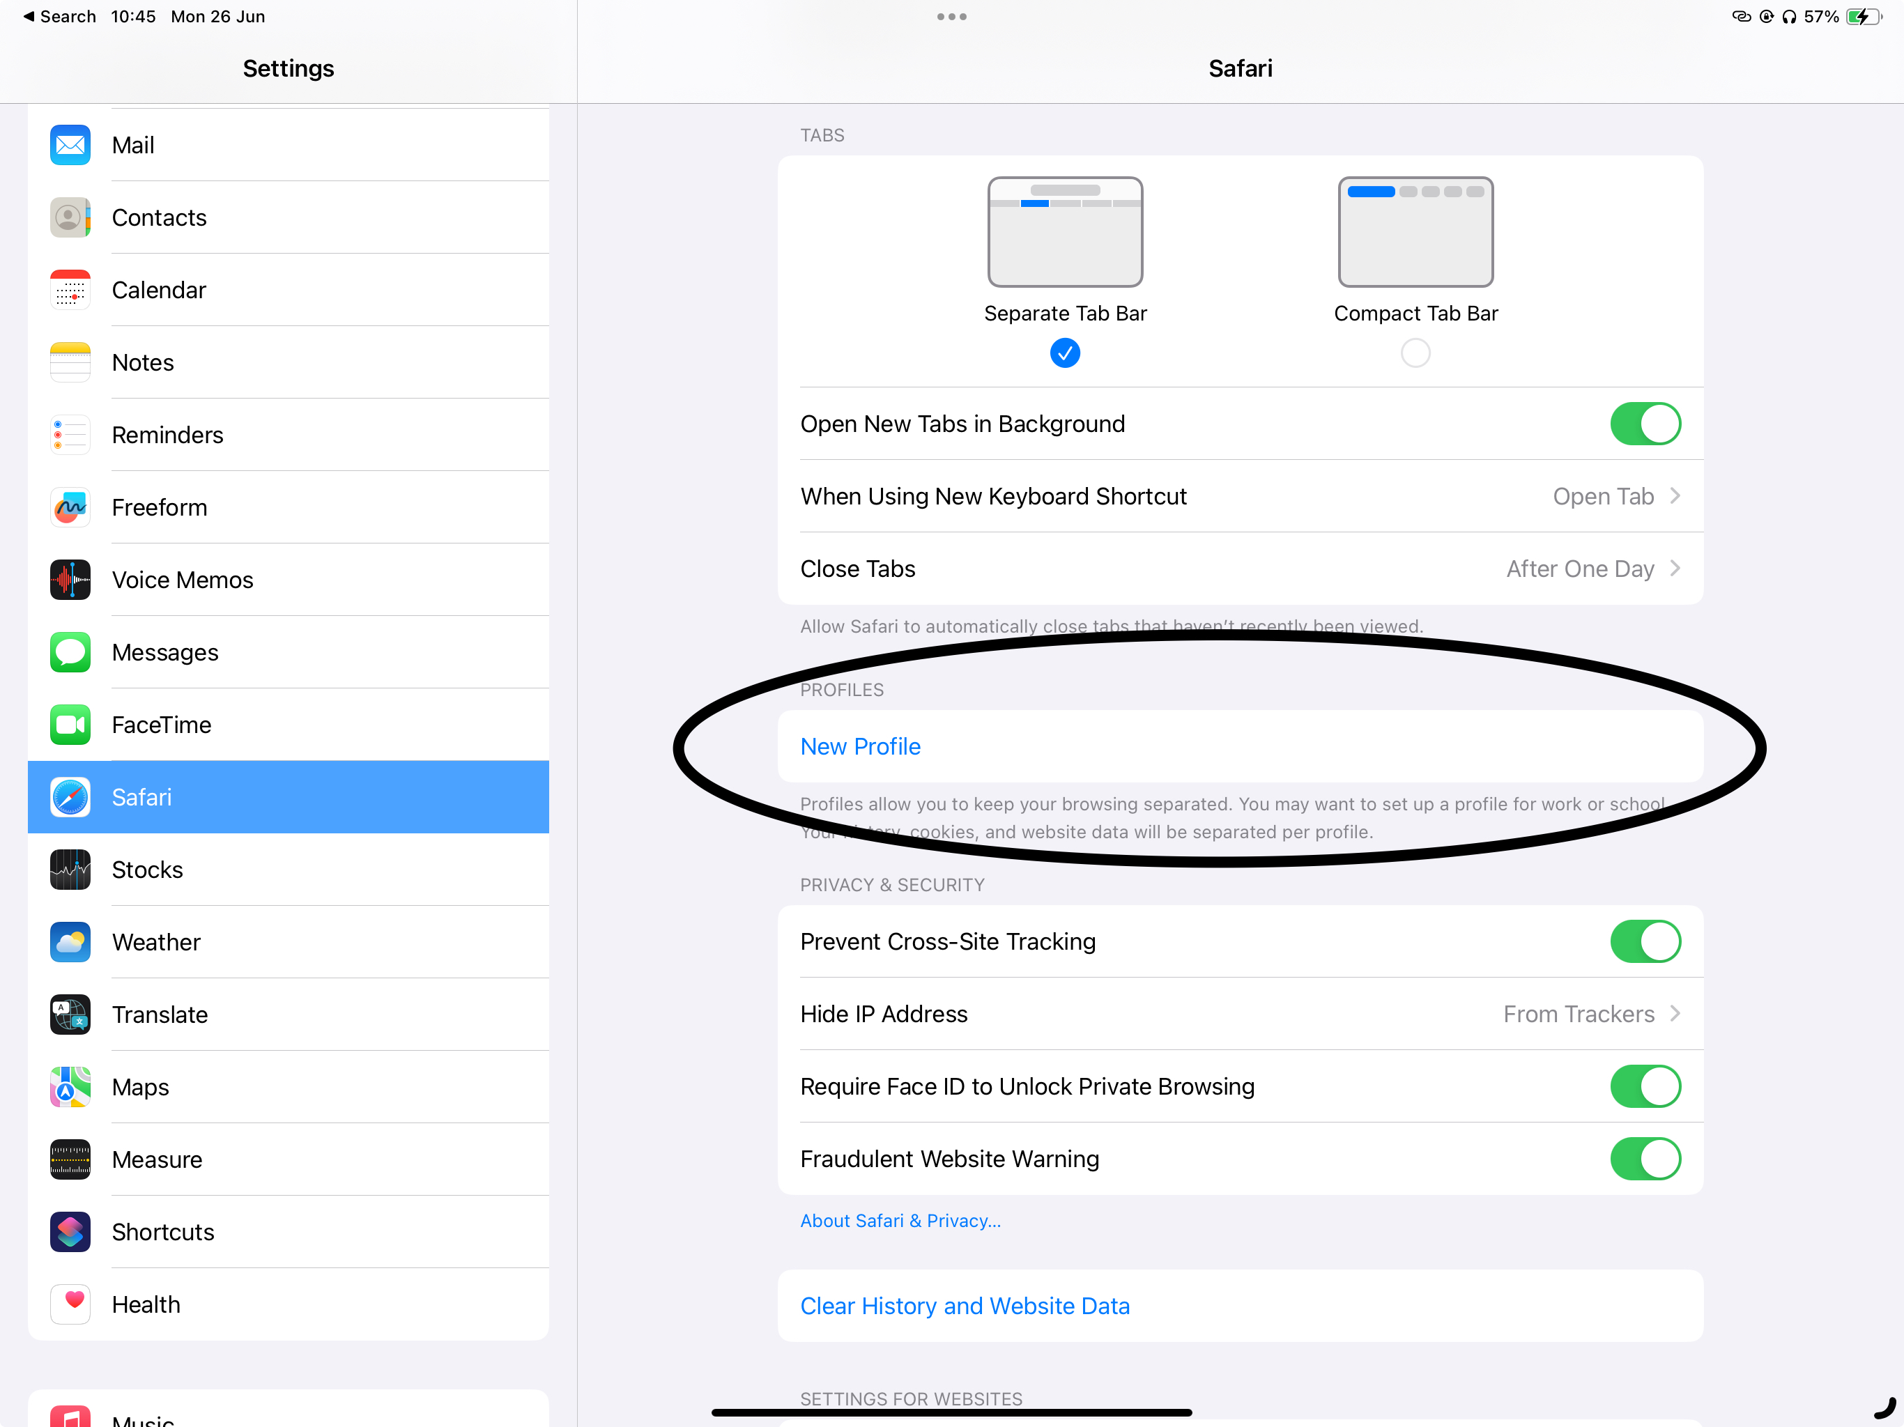Viewport: 1904px width, 1427px height.
Task: Open Calendar settings in sidebar
Action: pos(289,290)
